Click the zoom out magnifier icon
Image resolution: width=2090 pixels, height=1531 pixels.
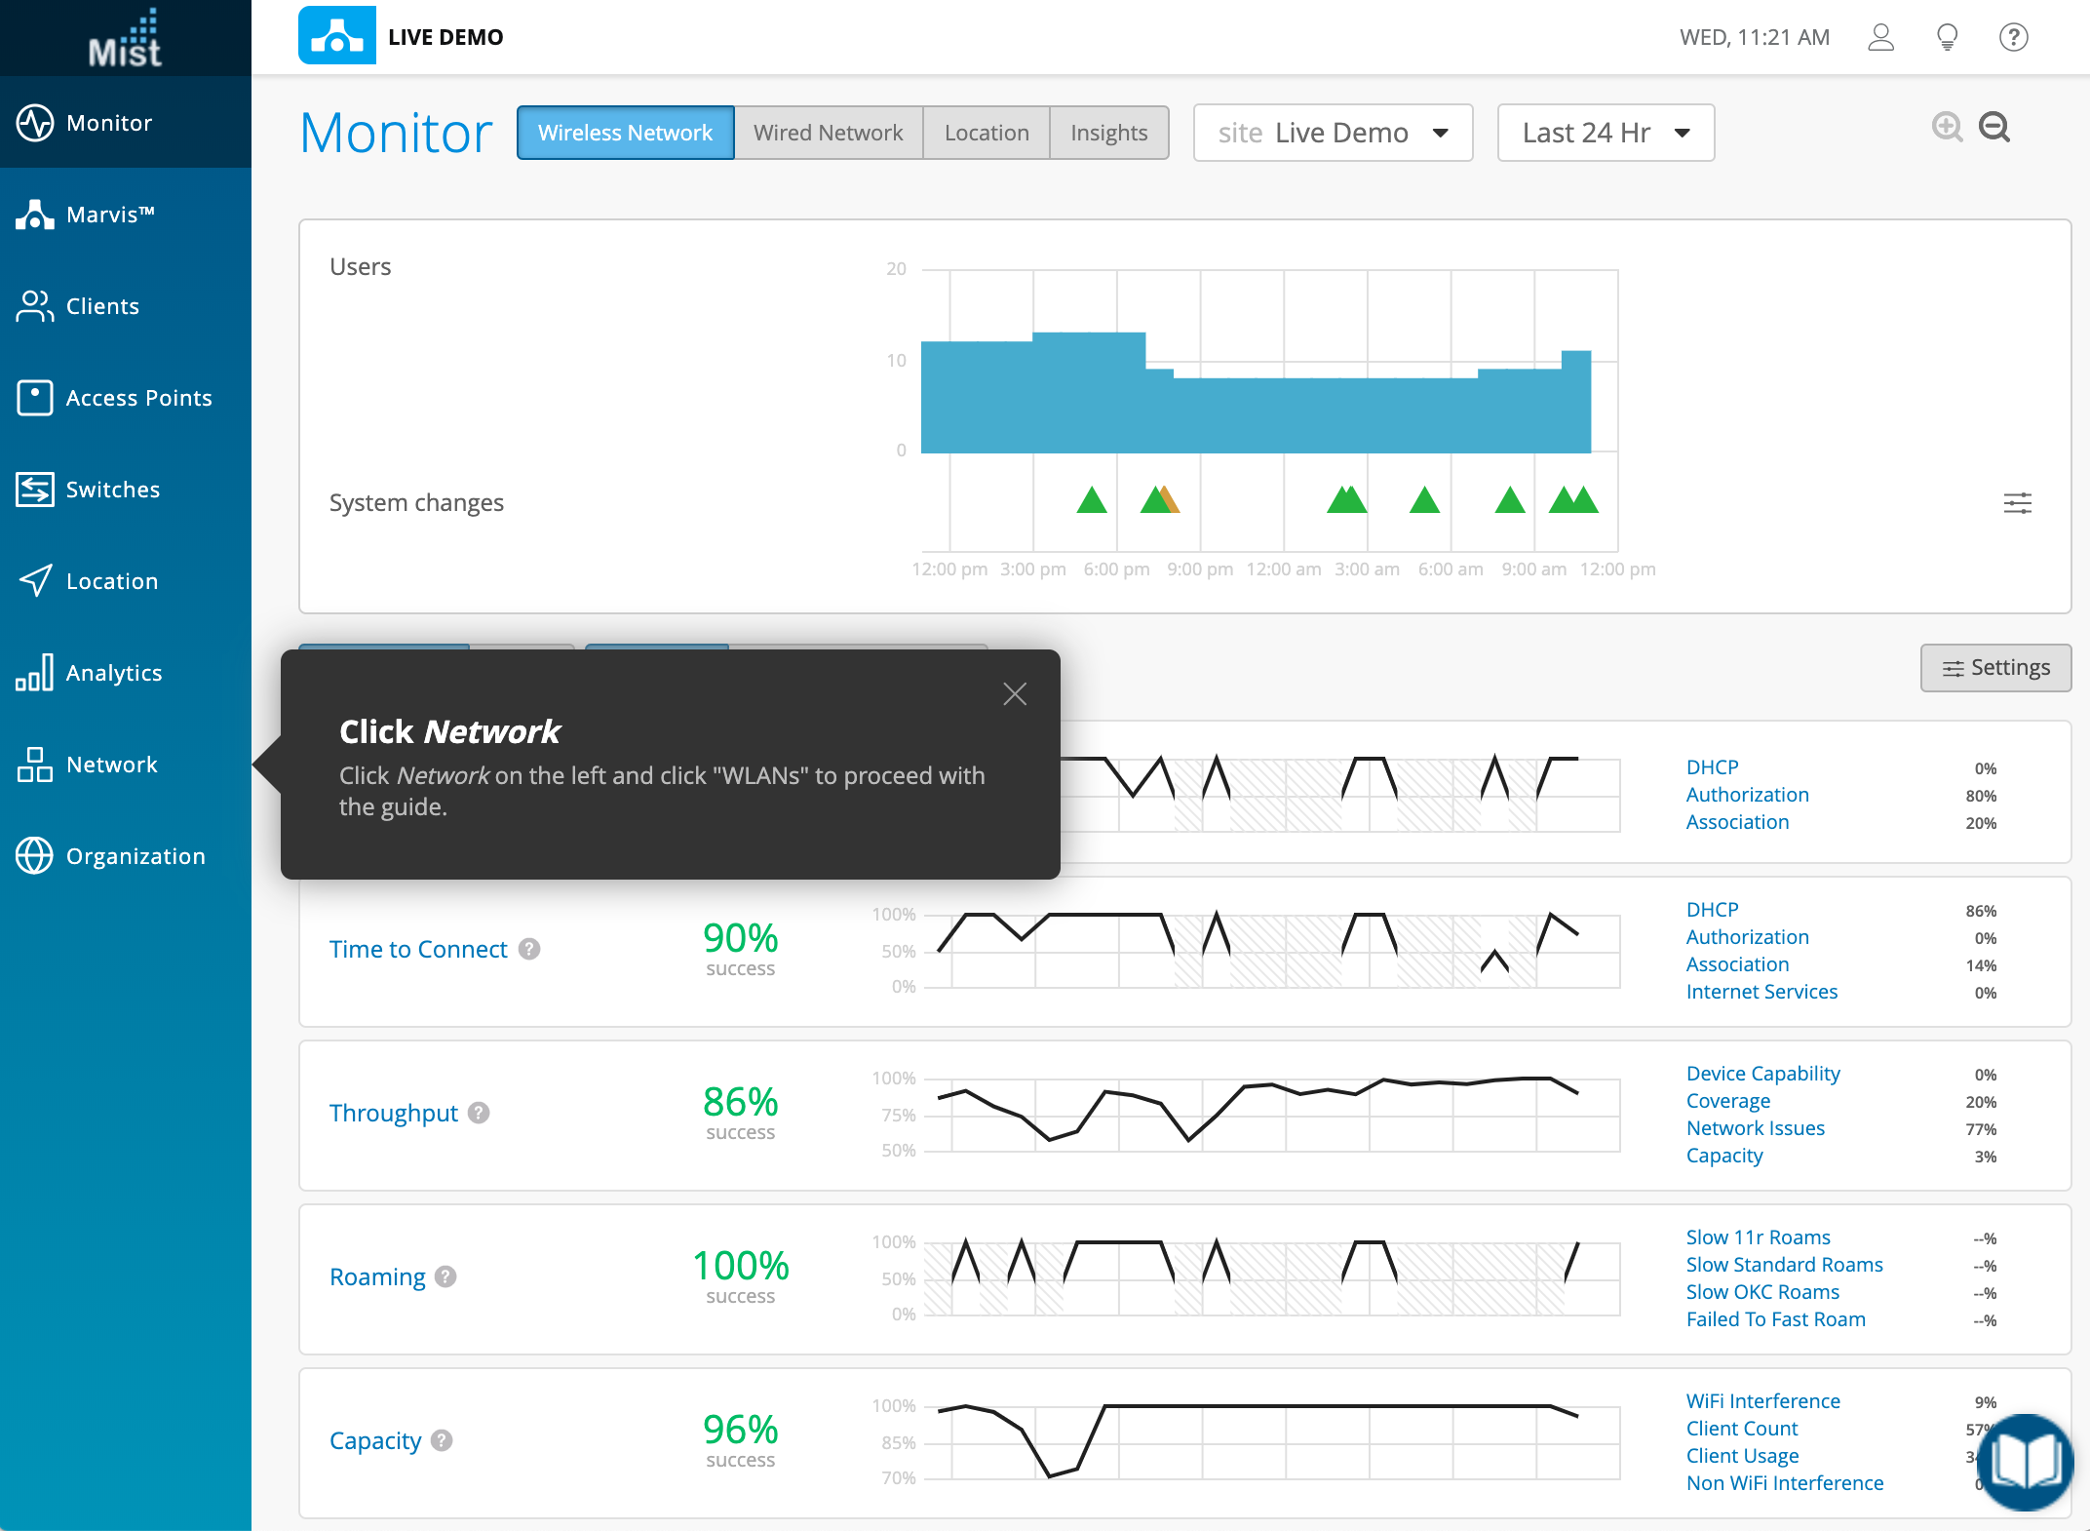(x=1993, y=127)
